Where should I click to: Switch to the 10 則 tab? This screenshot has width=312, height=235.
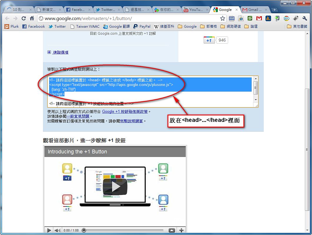[x=18, y=9]
